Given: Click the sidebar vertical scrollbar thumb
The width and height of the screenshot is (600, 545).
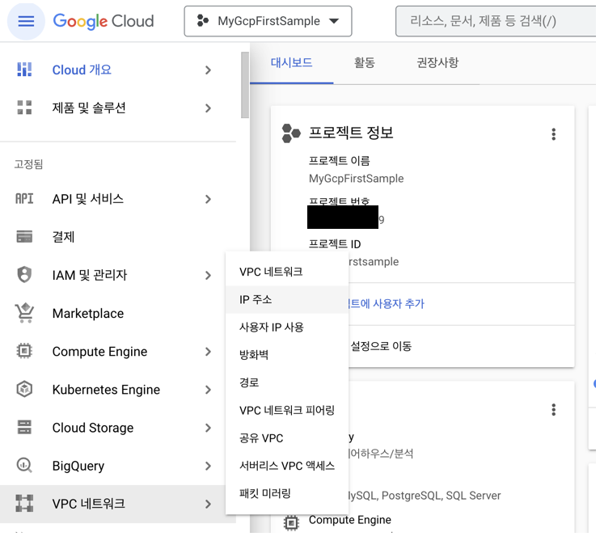Looking at the screenshot, I should pyautogui.click(x=245, y=85).
